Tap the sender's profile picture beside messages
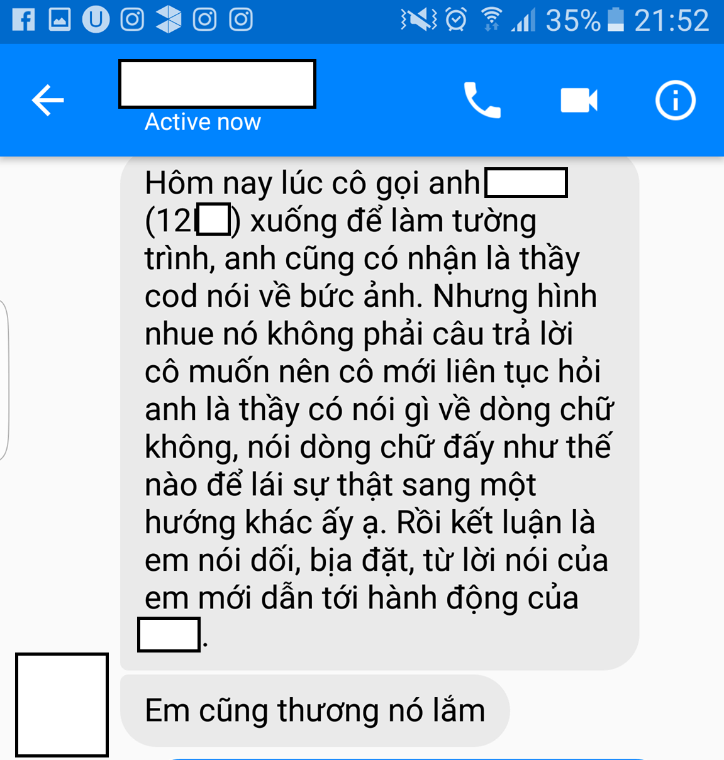724x760 pixels. (62, 704)
